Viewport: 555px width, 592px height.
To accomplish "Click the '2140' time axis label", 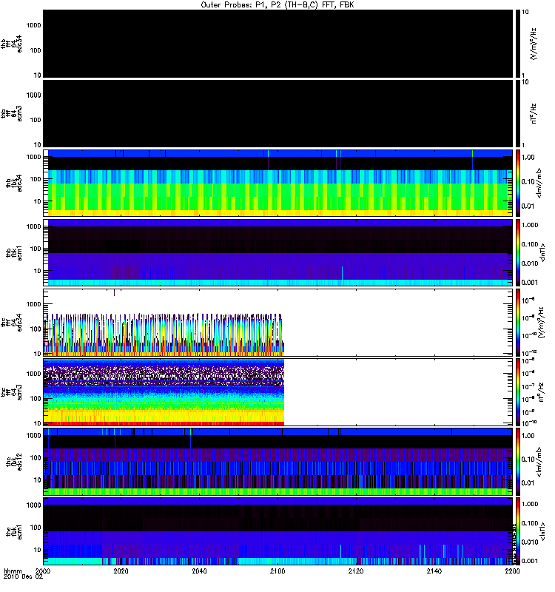I will pos(434,571).
